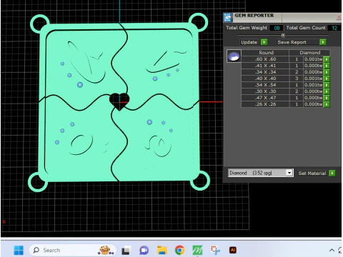This screenshot has height=257, width=343.
Task: Click the bottom-right jump ring loop
Action: coord(200,181)
